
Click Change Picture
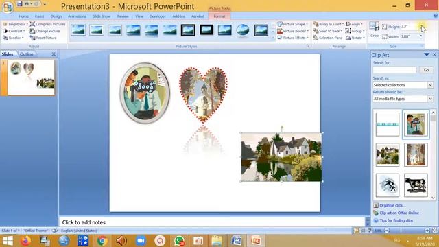pos(45,31)
